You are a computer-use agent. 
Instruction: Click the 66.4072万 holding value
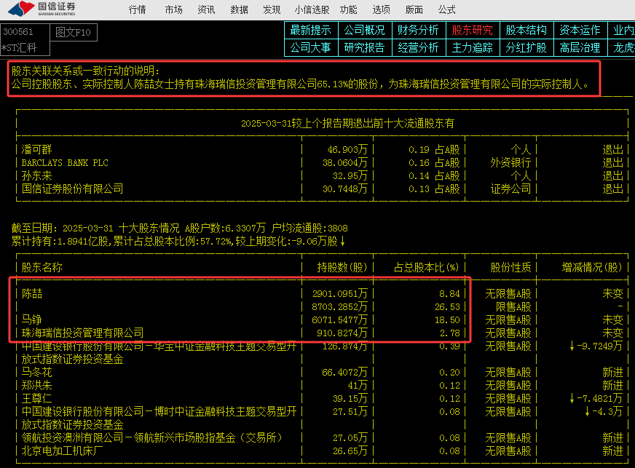click(344, 372)
